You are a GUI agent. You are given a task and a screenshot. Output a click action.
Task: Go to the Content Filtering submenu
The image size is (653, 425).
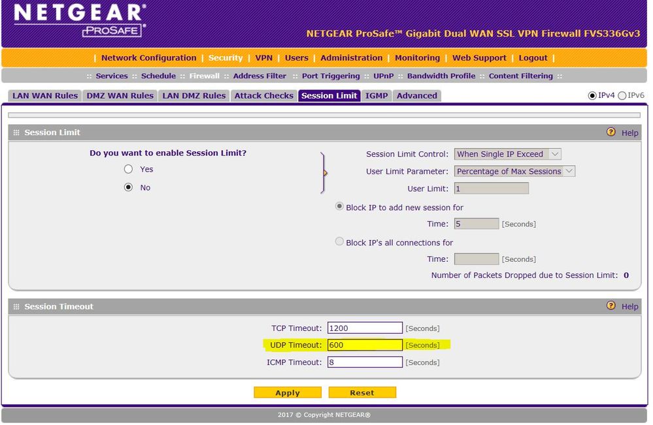pyautogui.click(x=520, y=76)
